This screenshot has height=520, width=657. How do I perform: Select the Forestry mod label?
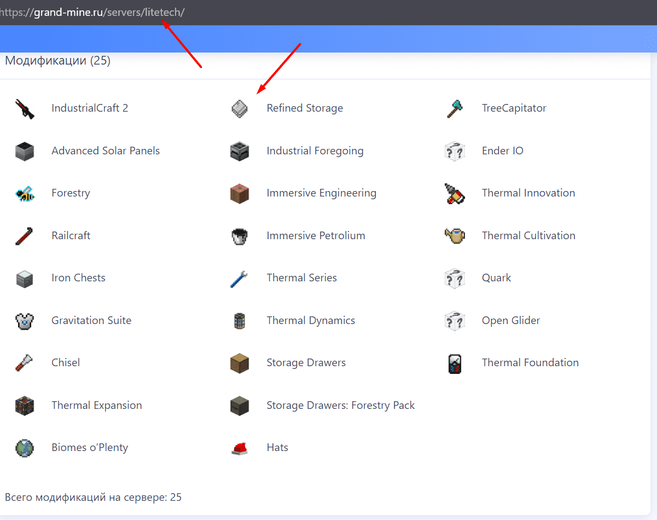tap(71, 193)
